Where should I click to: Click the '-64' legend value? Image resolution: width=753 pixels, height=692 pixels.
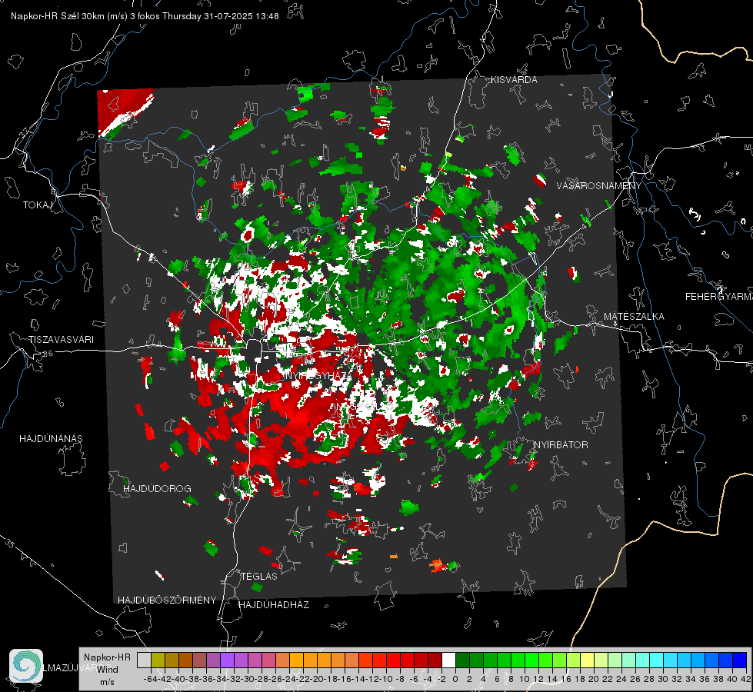click(x=150, y=680)
